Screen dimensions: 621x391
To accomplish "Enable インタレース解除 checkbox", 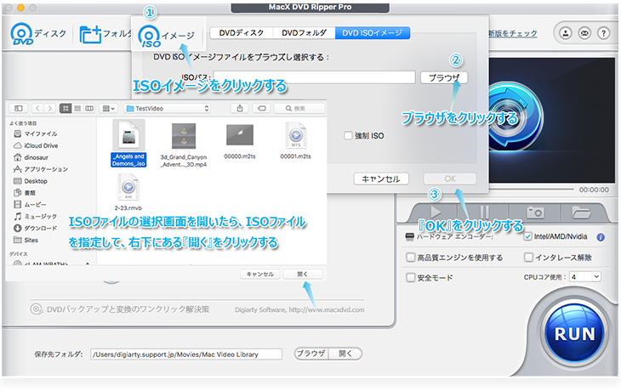I will tap(528, 258).
